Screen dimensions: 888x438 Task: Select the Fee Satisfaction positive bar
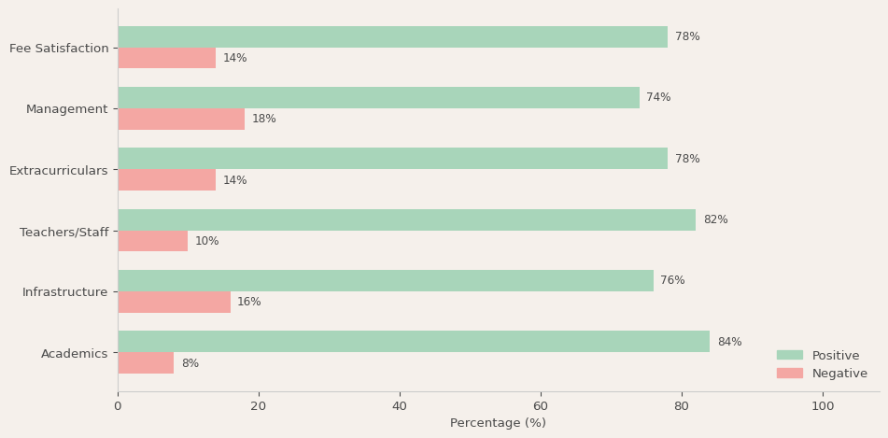click(x=392, y=37)
